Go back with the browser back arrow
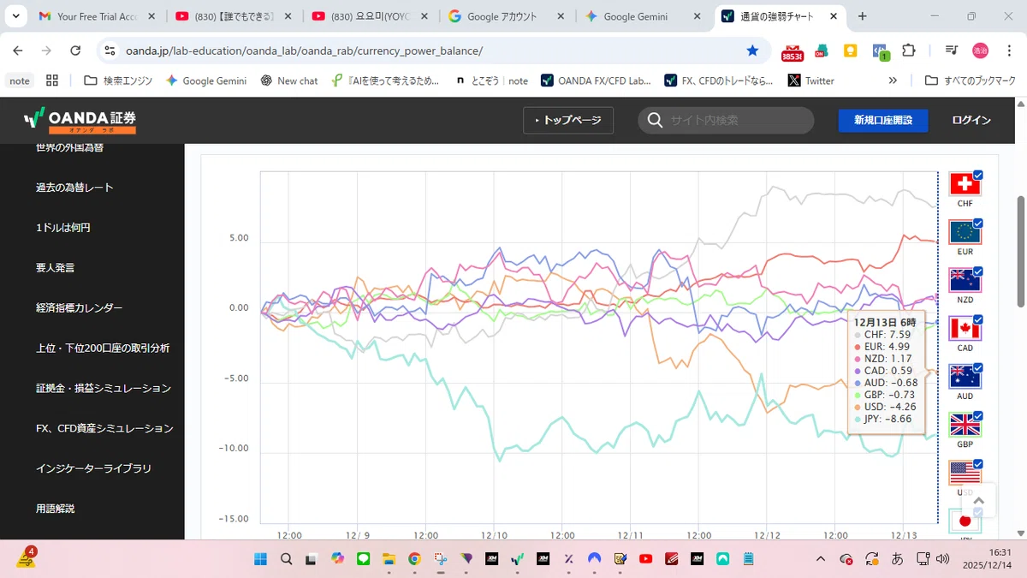This screenshot has height=578, width=1027. (x=18, y=51)
